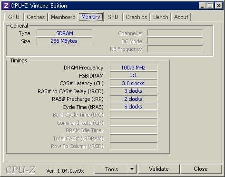Image resolution: width=225 pixels, height=177 pixels.
Task: Expand the Tools dropdown arrow
Action: coord(132,169)
